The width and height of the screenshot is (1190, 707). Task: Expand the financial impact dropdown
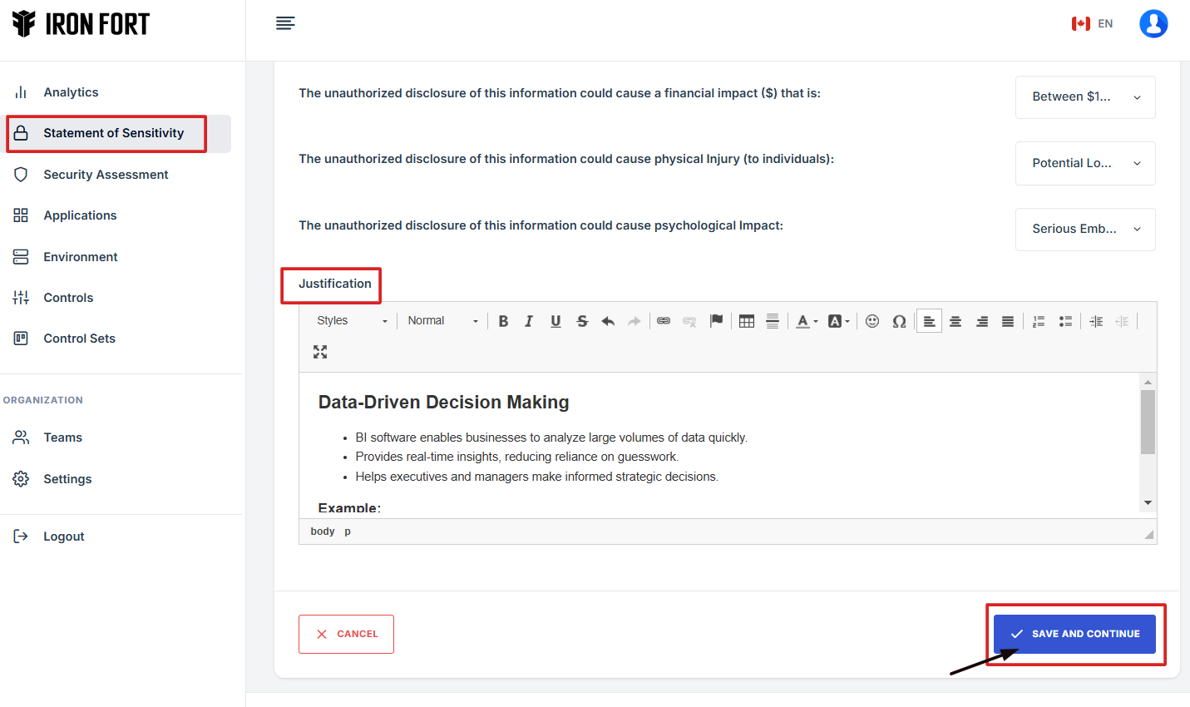[1085, 97]
